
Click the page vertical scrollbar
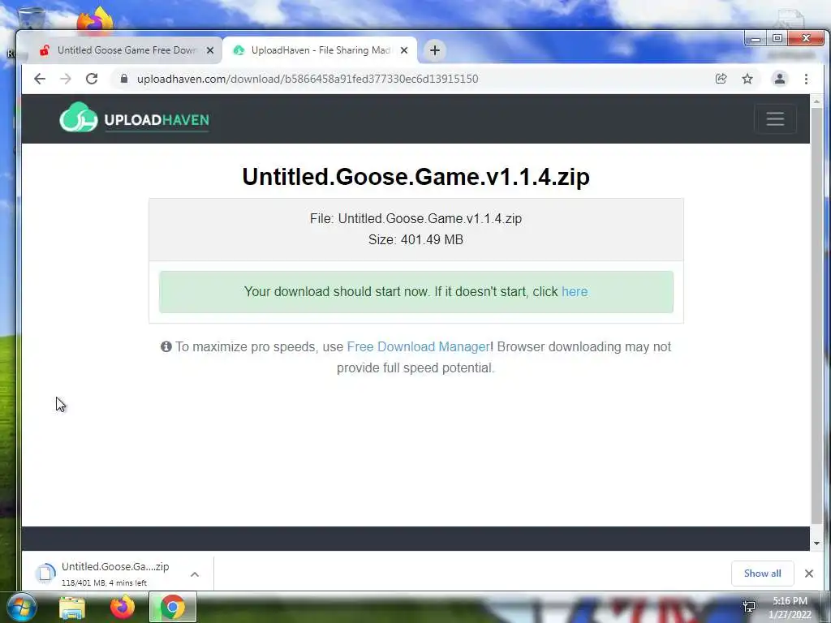click(x=816, y=316)
